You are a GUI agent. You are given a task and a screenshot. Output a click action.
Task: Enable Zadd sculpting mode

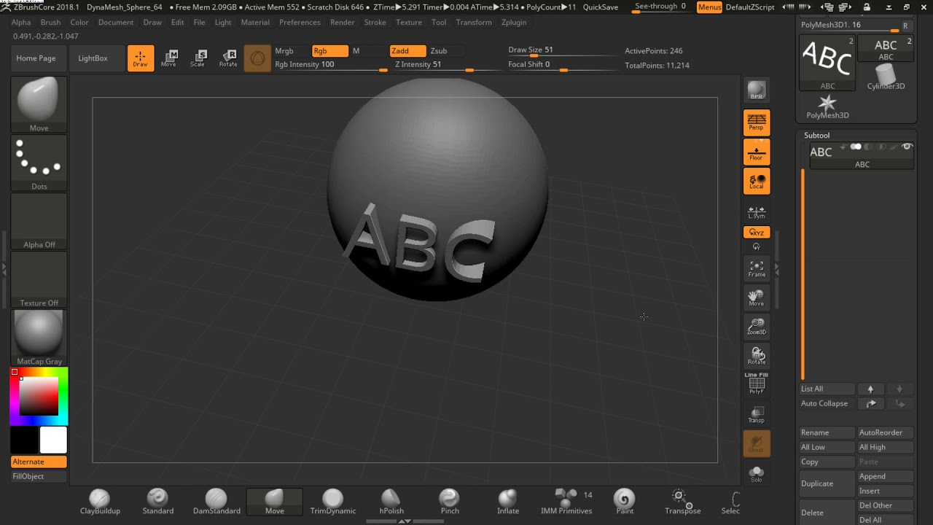tap(407, 51)
